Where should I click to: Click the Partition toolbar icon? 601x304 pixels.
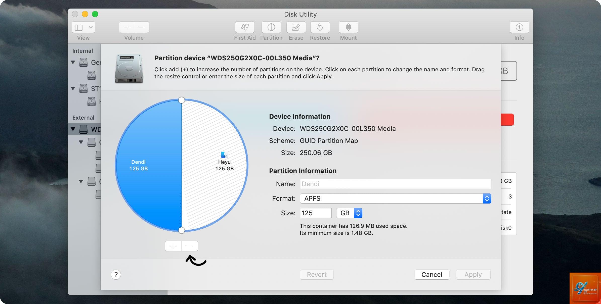271,27
